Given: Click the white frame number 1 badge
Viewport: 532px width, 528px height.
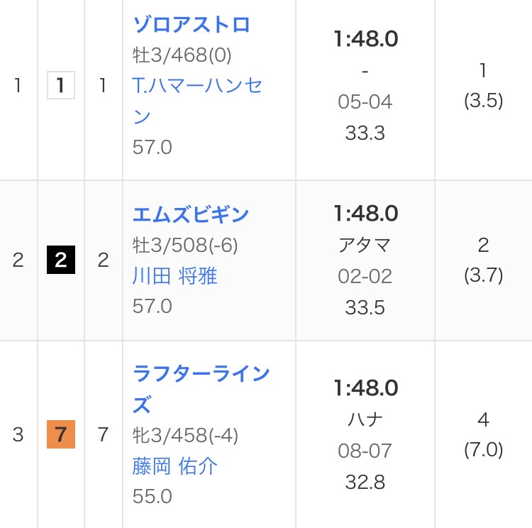Looking at the screenshot, I should point(60,86).
